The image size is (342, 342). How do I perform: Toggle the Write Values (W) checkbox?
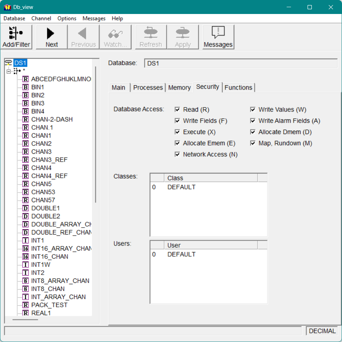coord(253,110)
